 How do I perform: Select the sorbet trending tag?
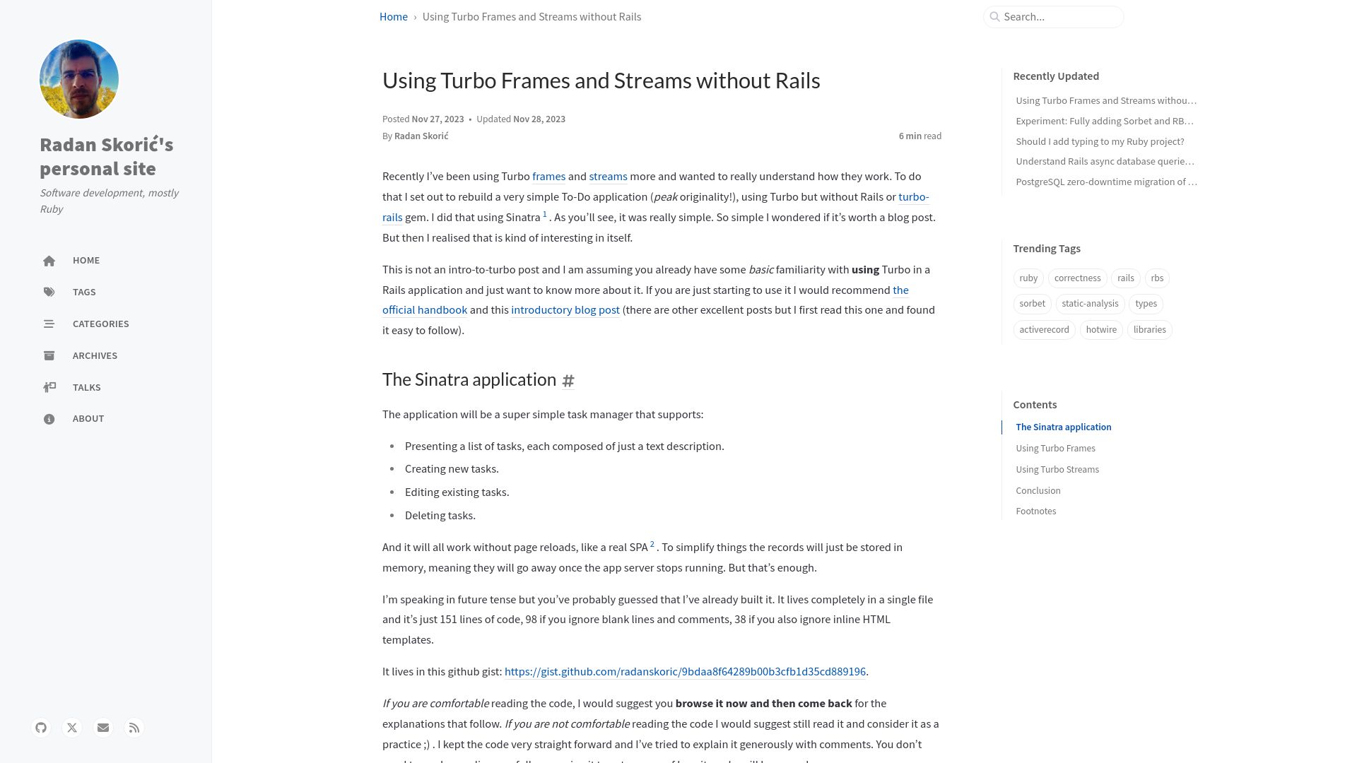coord(1032,304)
